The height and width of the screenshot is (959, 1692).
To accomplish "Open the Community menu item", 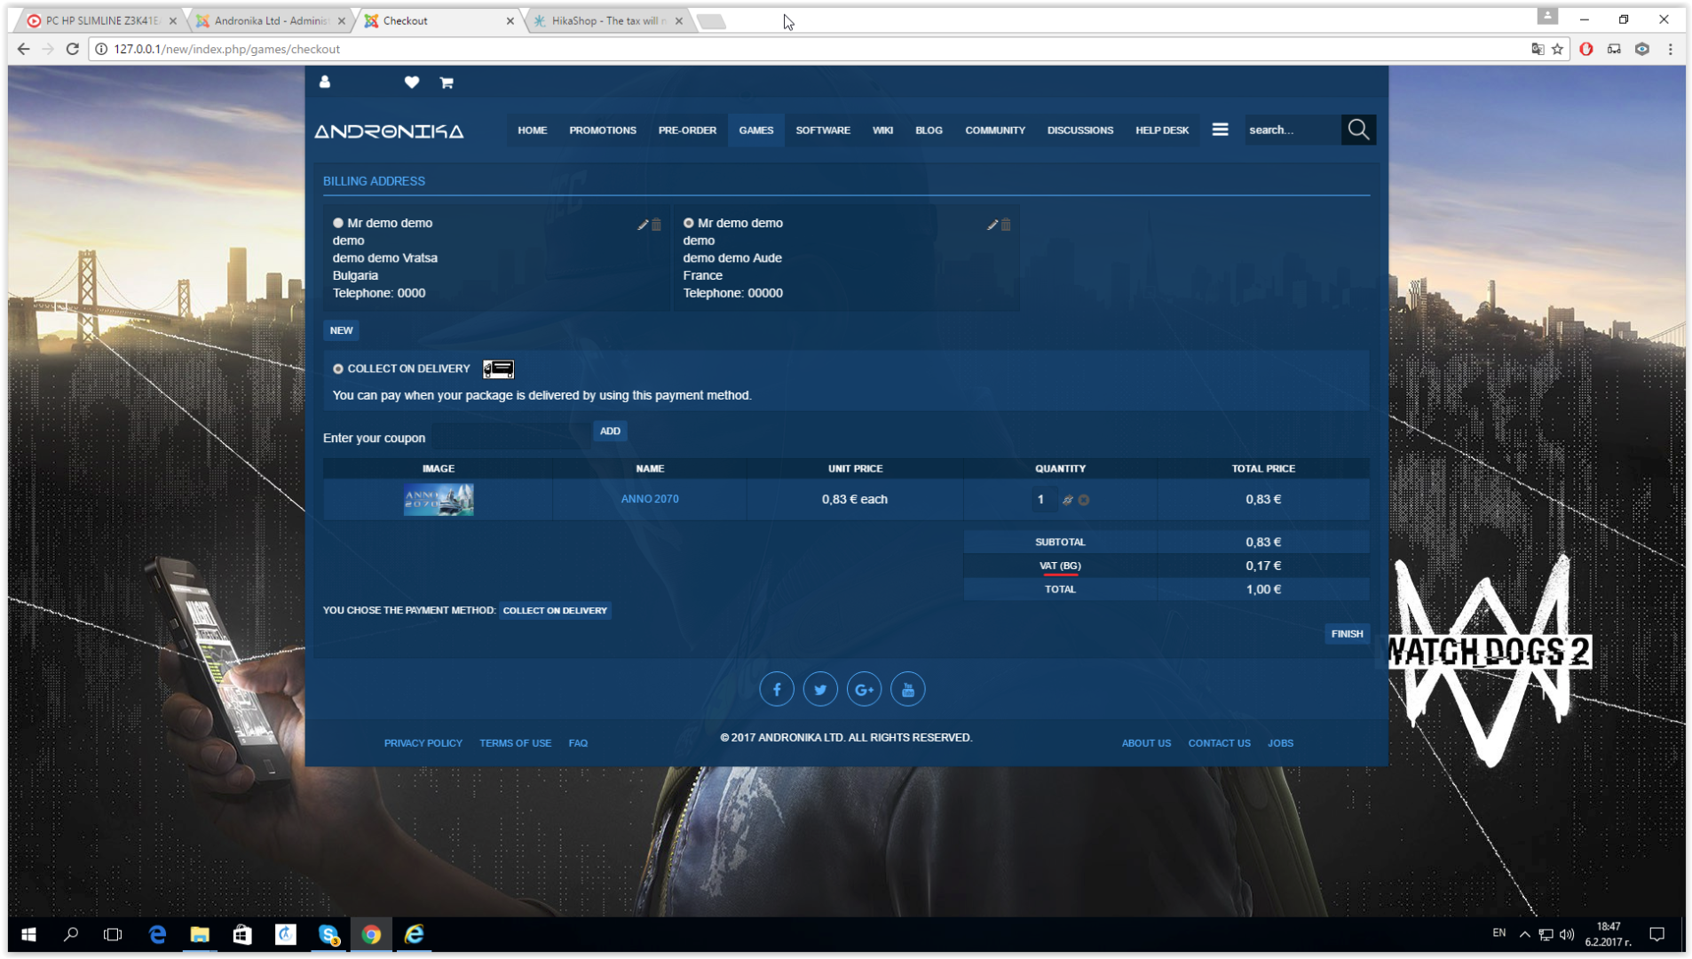I will [995, 131].
